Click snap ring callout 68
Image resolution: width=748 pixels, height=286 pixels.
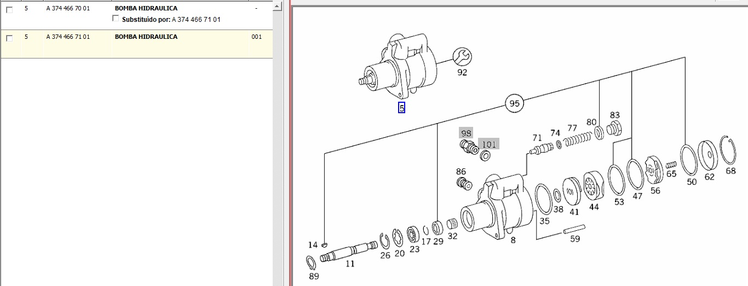(x=730, y=171)
